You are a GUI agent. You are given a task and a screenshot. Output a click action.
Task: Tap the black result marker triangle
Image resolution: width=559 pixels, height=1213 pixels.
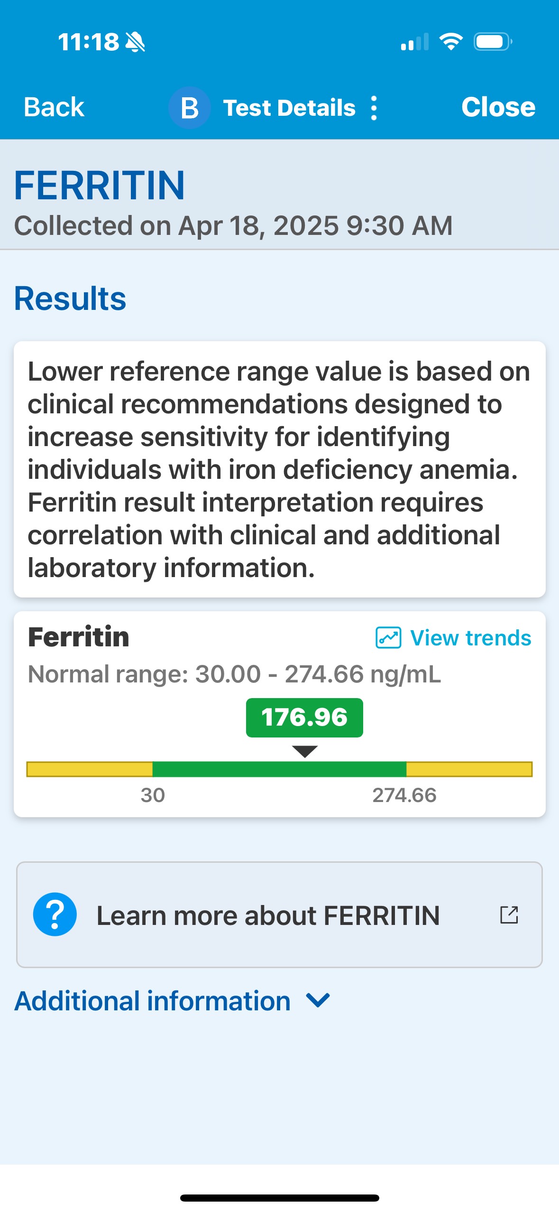pyautogui.click(x=305, y=751)
